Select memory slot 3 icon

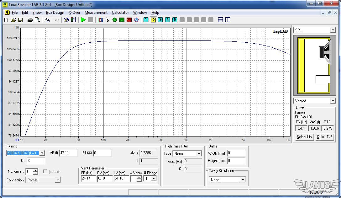click(x=160, y=20)
